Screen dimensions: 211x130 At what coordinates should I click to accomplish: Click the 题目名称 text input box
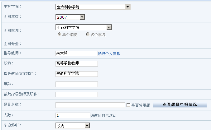(90, 105)
